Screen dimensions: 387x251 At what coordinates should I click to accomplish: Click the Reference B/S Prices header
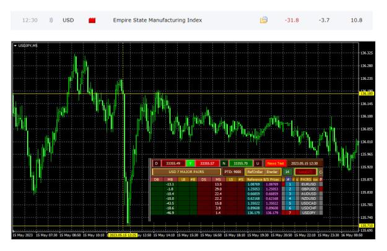[263, 179]
